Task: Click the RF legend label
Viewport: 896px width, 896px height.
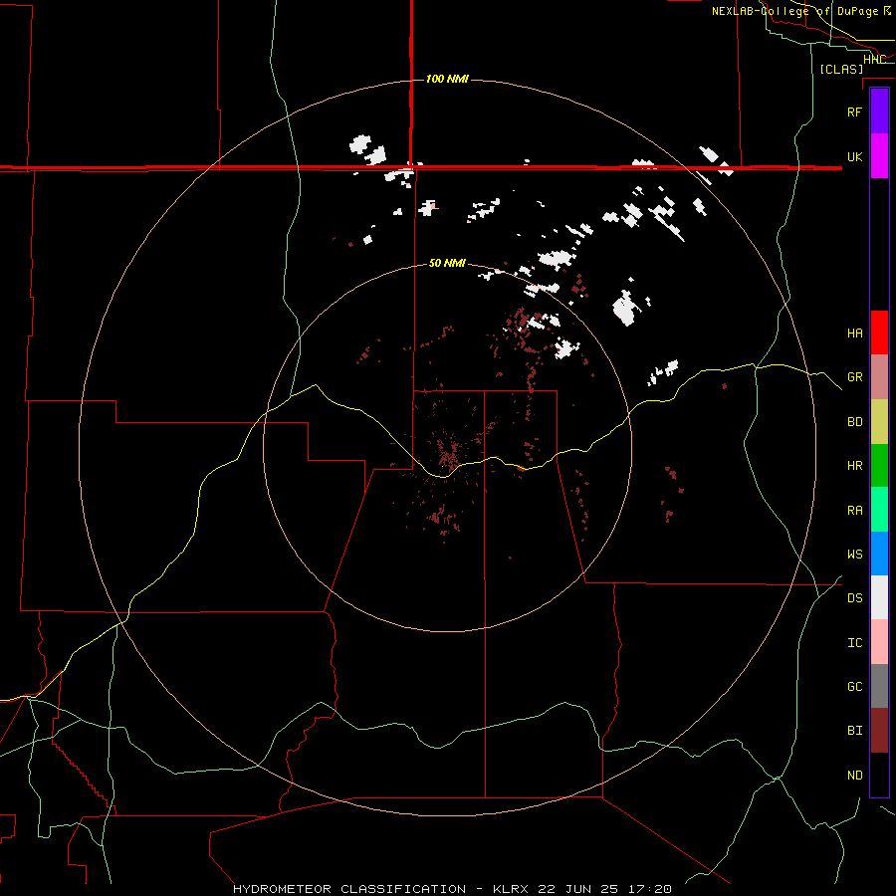Action: tap(854, 112)
